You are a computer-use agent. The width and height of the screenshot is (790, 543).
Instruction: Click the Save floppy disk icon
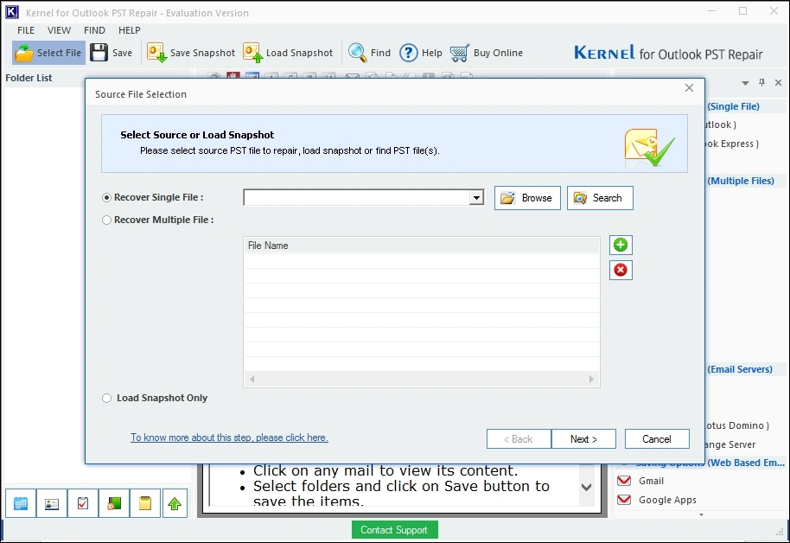click(99, 53)
